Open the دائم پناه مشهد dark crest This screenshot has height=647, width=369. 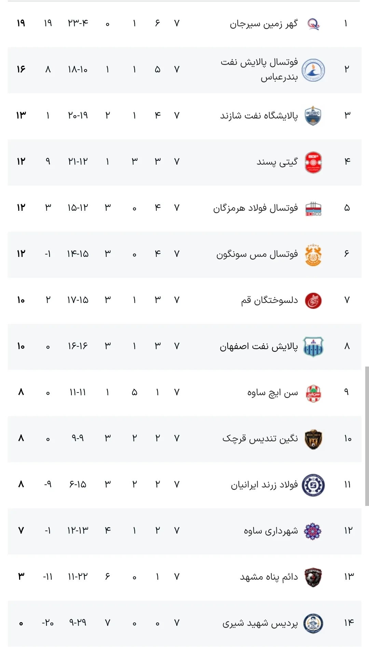pos(313,578)
